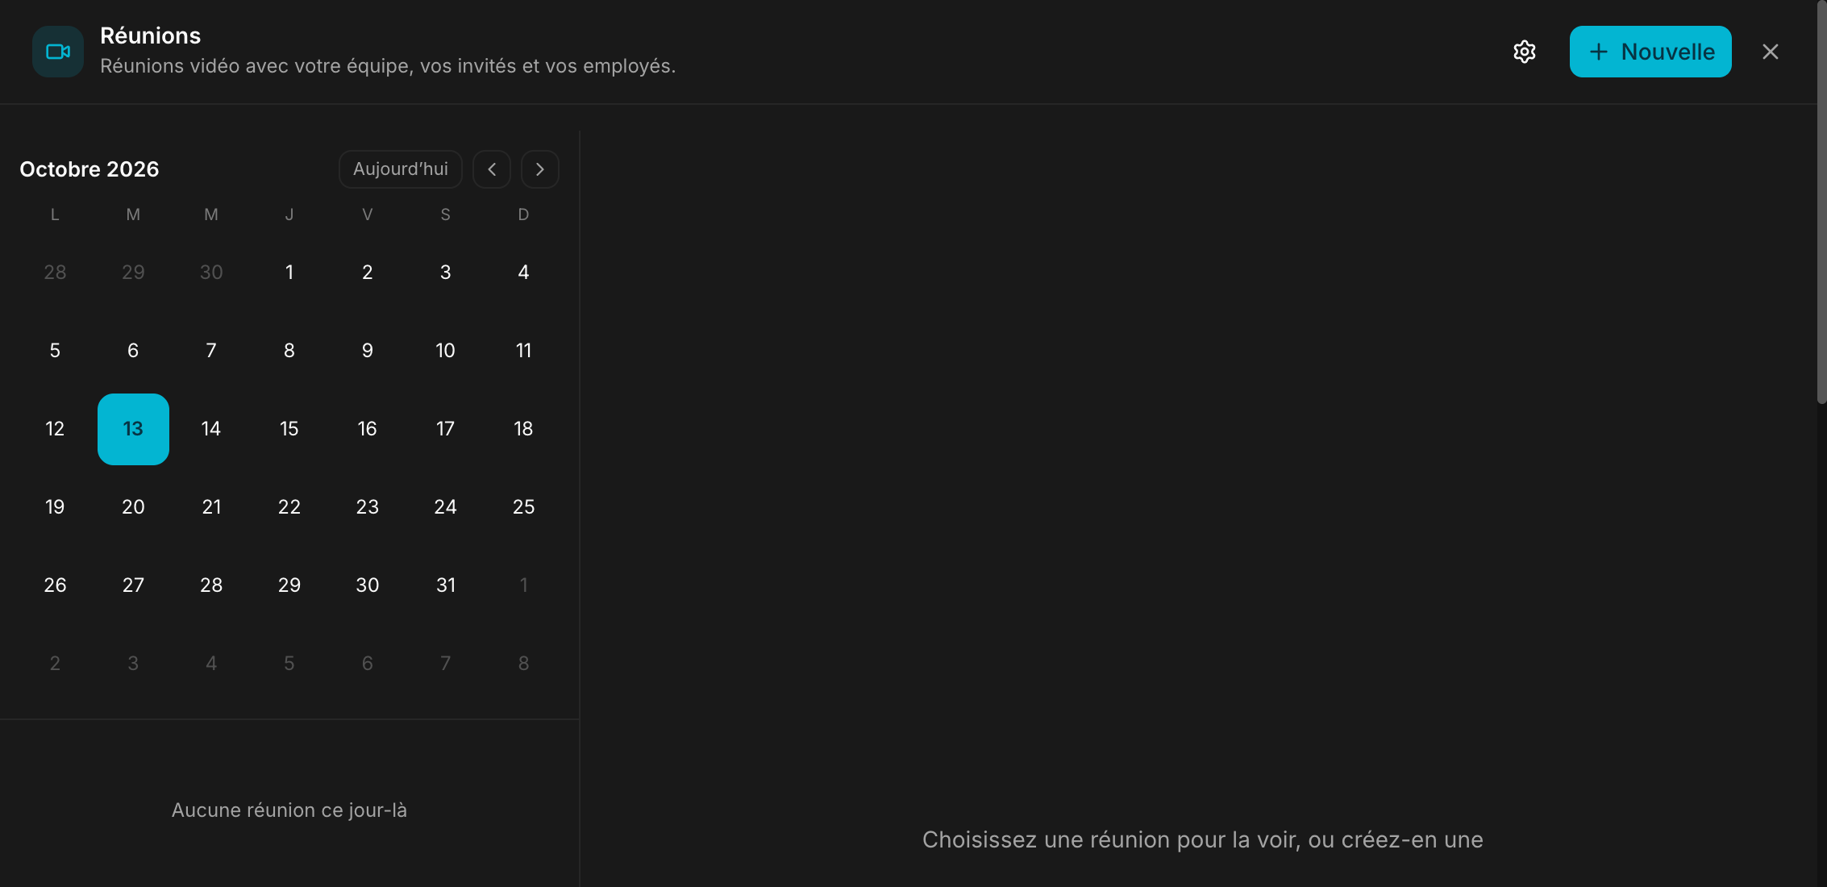Select October 27 date
The image size is (1827, 887).
[x=133, y=585]
